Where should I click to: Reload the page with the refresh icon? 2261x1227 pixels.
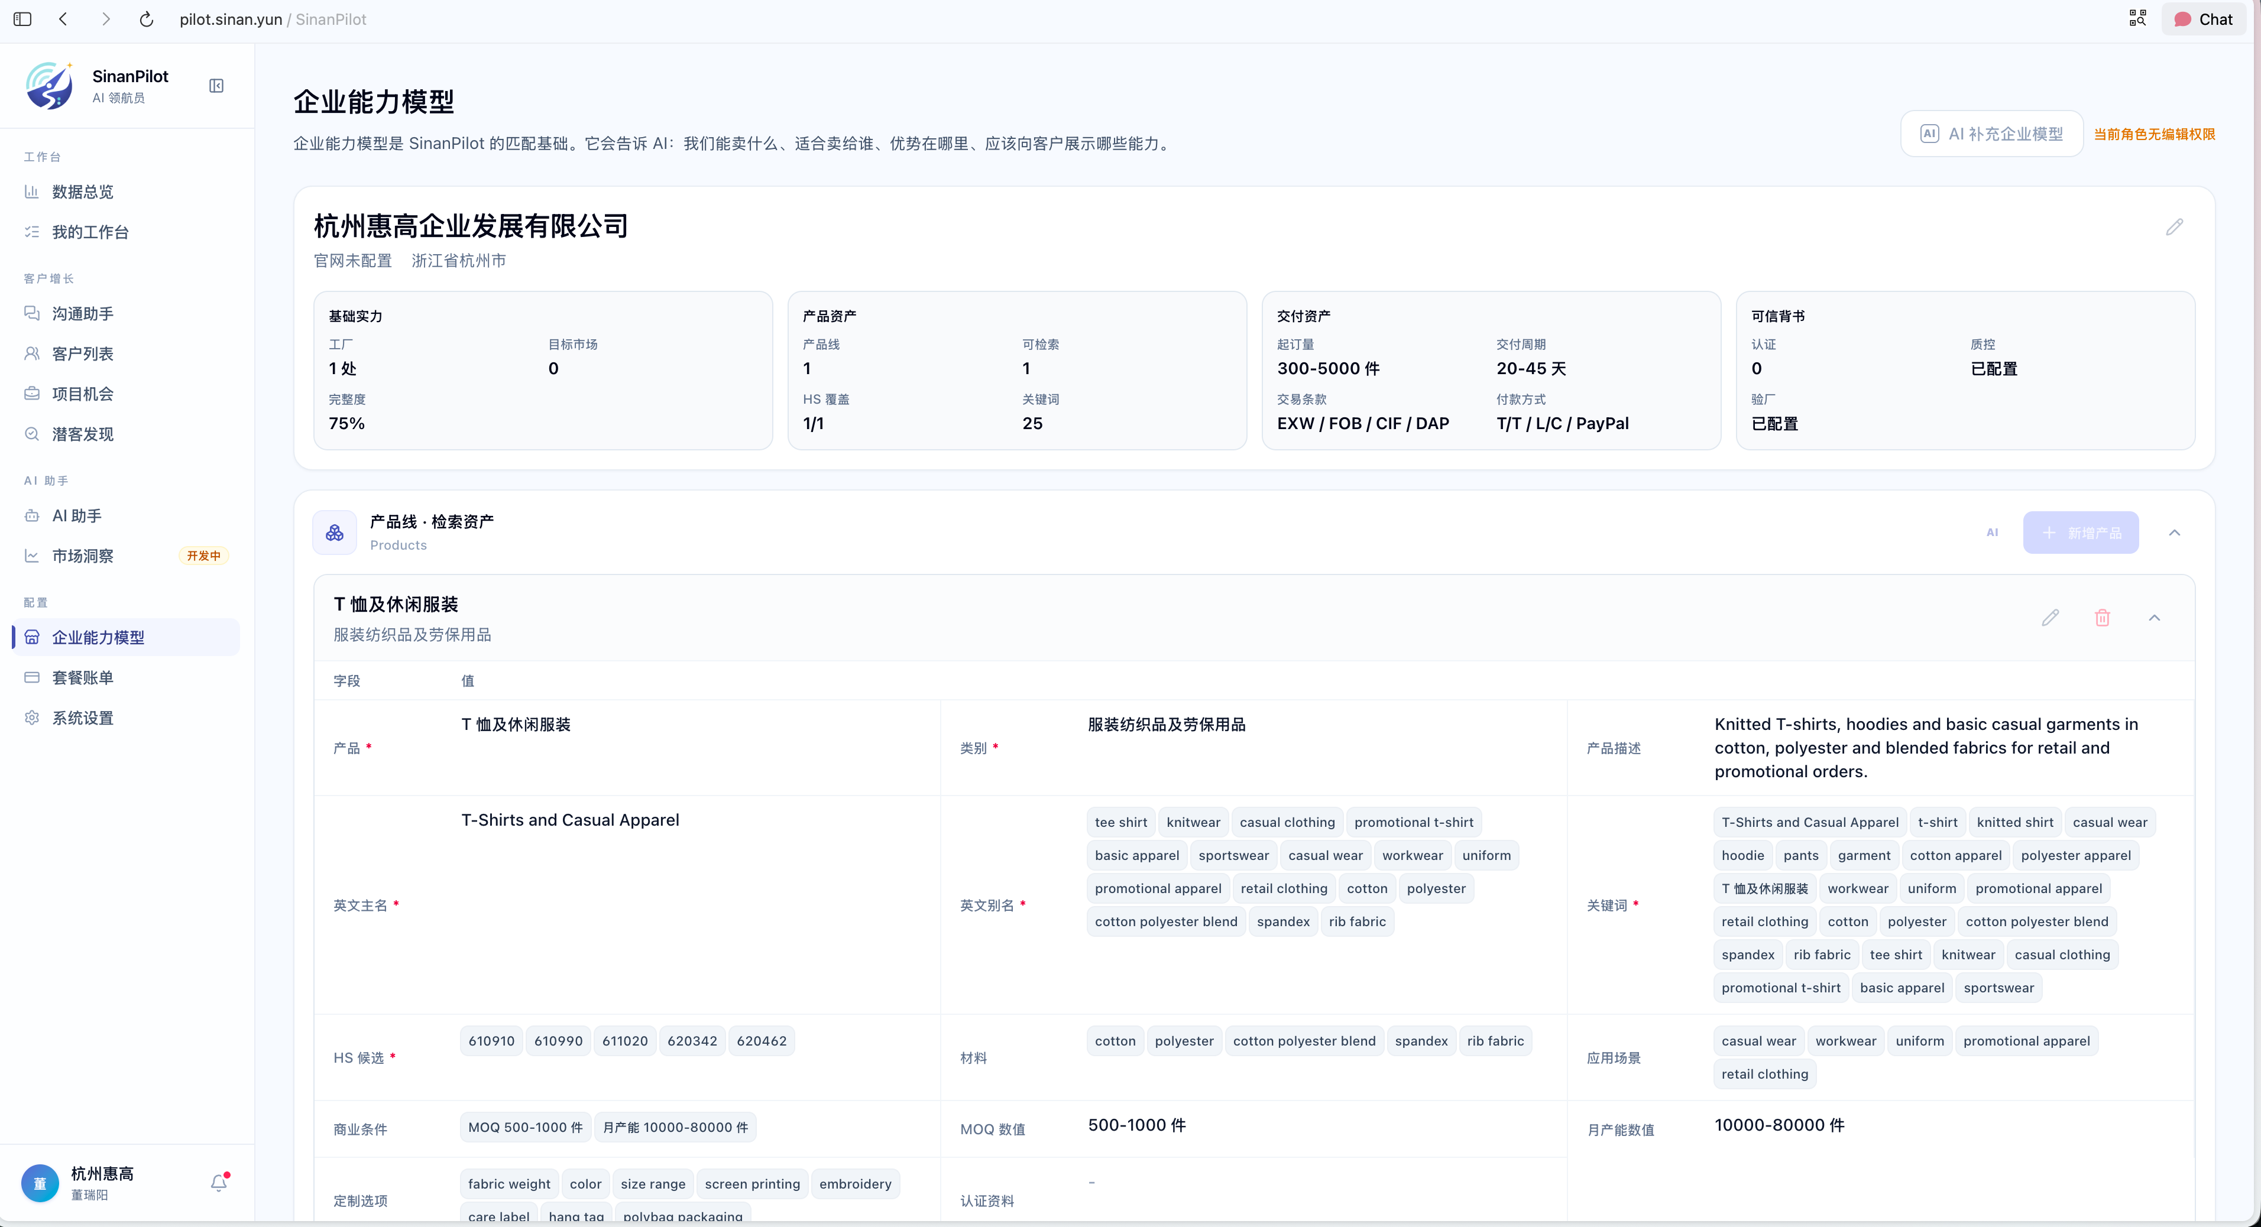(147, 20)
